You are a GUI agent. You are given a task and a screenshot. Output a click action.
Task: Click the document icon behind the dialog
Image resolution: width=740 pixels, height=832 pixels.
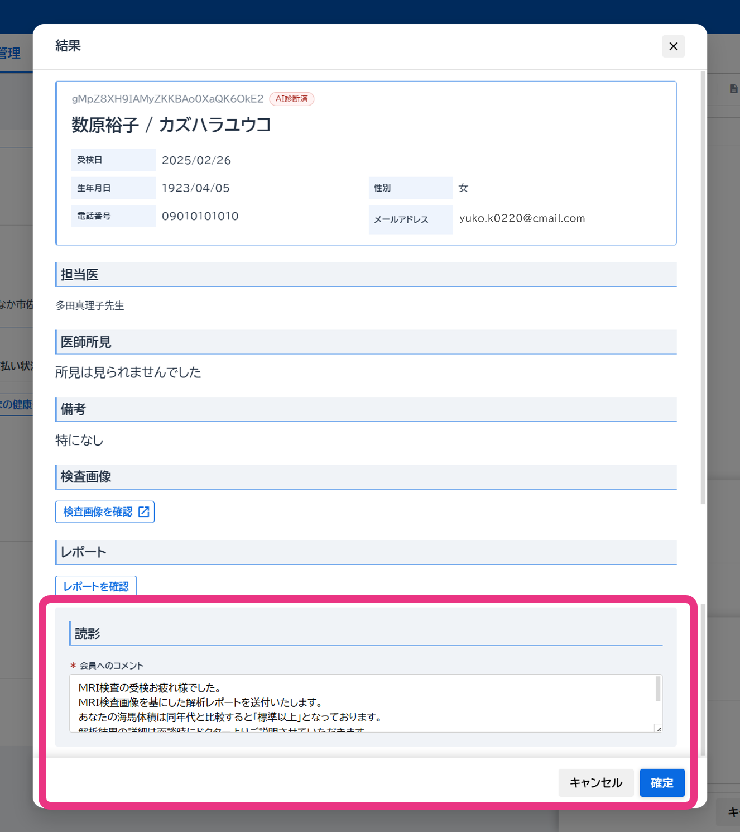pyautogui.click(x=733, y=89)
